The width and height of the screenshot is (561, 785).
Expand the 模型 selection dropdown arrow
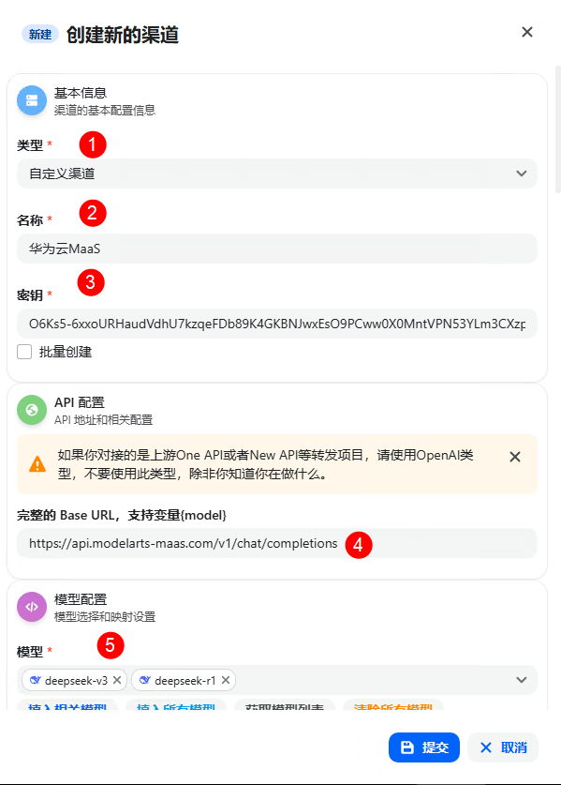tap(522, 680)
